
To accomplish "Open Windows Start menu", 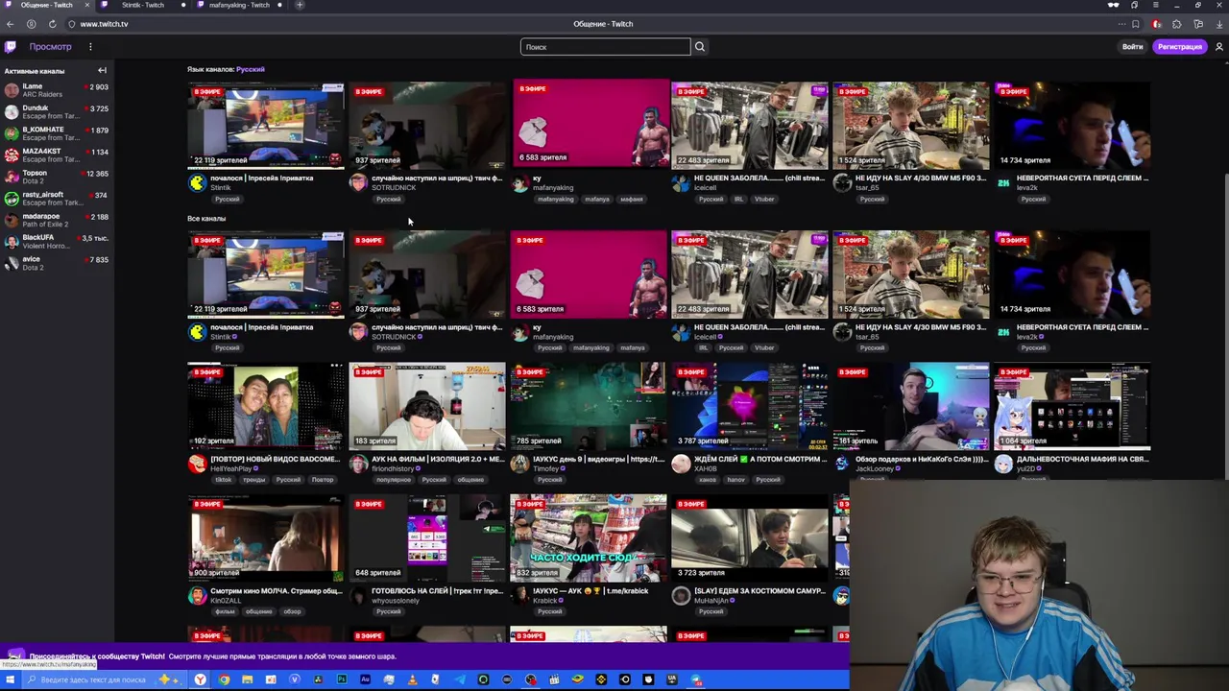I will coord(10,679).
